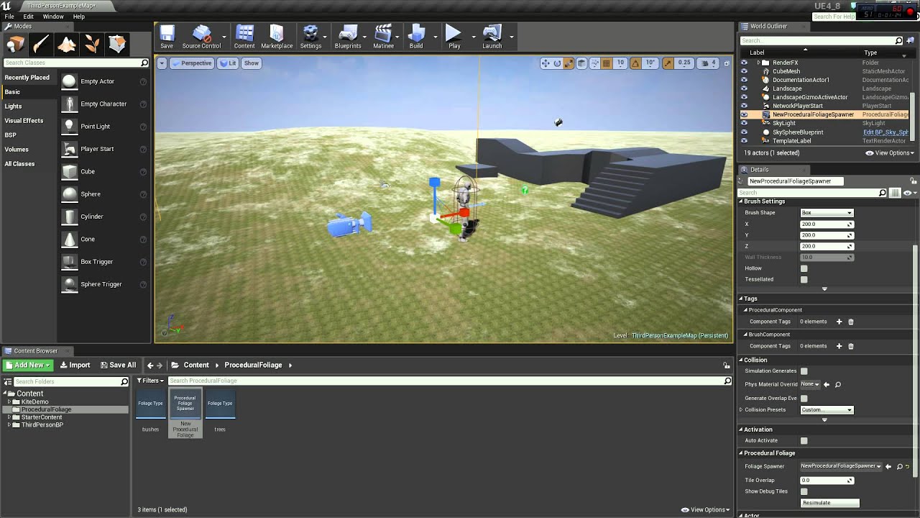Click the Blueprints toolbar icon

click(348, 37)
